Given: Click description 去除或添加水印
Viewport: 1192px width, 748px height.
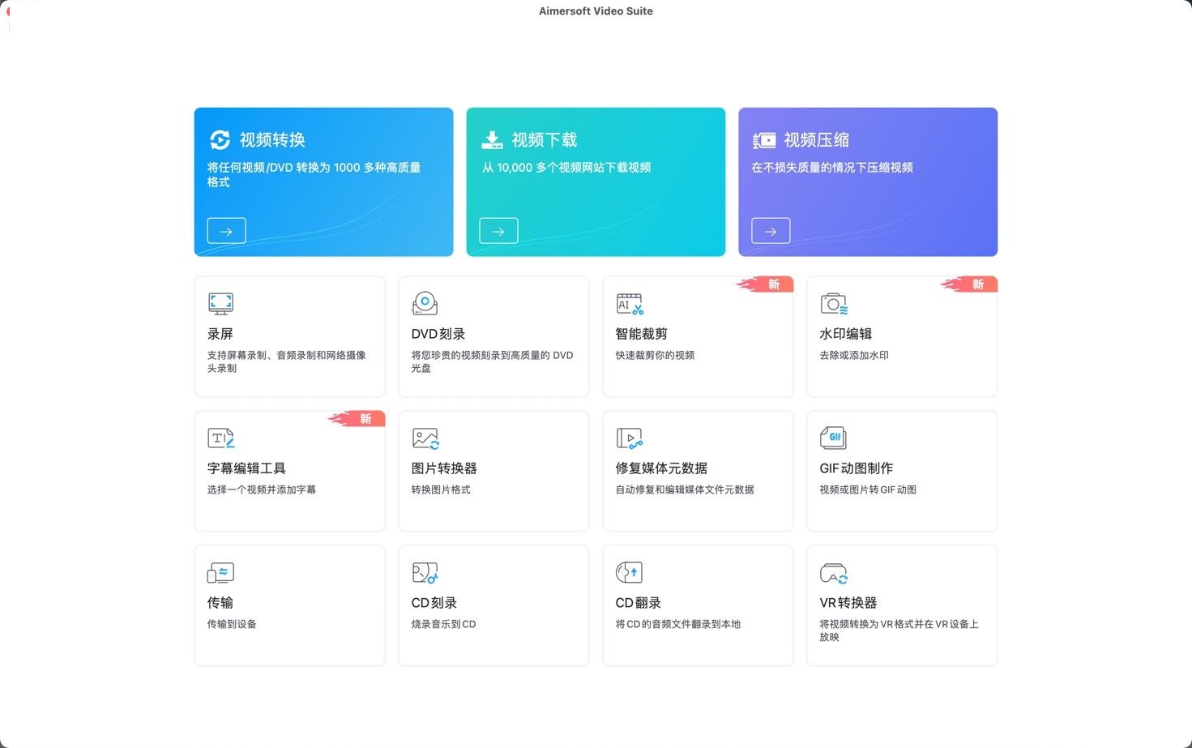Looking at the screenshot, I should tap(854, 355).
